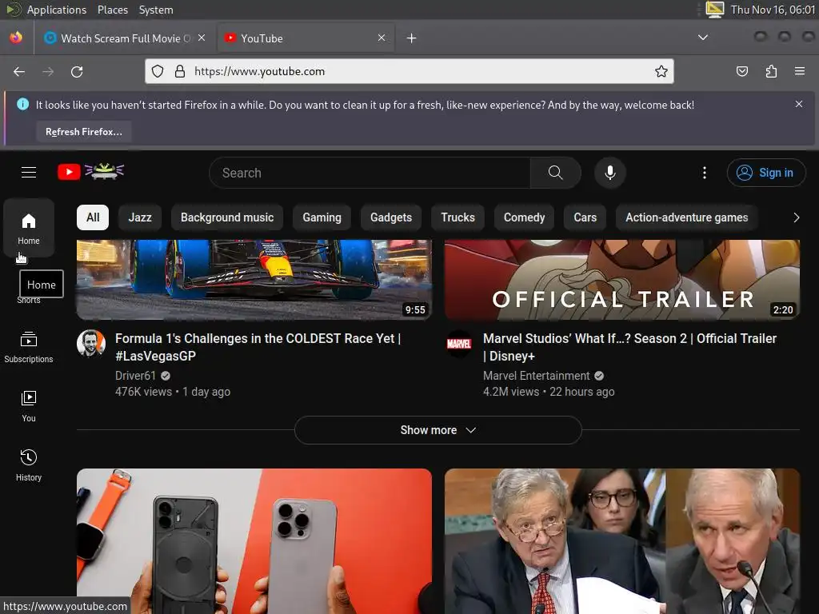The image size is (819, 614).
Task: Bookmark this page with star icon
Action: [x=661, y=71]
